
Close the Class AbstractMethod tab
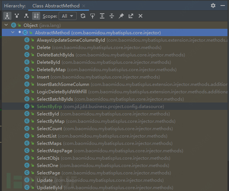click(x=84, y=6)
